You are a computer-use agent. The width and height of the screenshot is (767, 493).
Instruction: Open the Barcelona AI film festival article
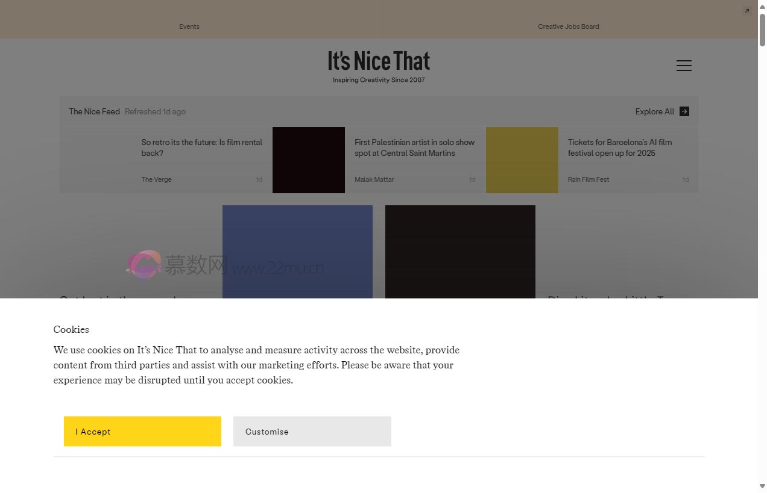coord(619,147)
